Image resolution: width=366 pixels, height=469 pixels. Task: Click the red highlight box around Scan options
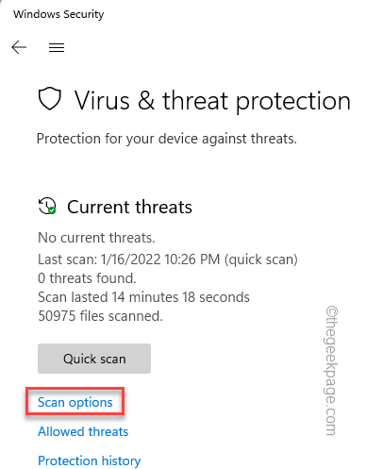tap(75, 402)
